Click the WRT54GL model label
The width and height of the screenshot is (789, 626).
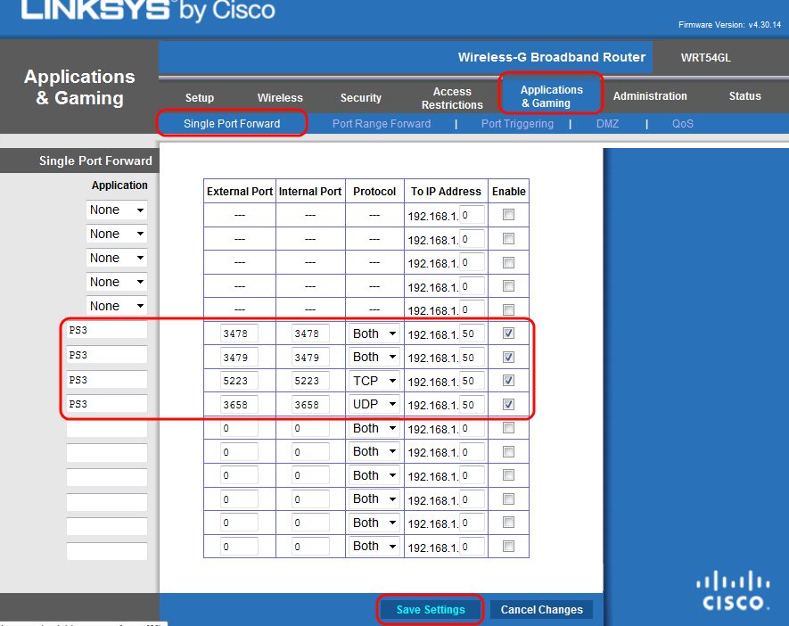coord(705,57)
